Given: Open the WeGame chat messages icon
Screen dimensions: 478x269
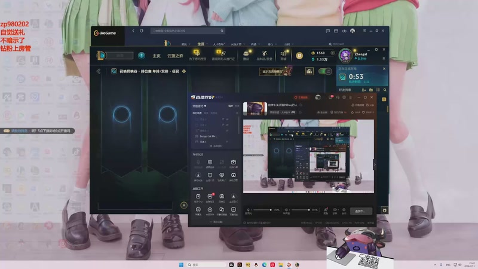Looking at the screenshot, I should [327, 31].
